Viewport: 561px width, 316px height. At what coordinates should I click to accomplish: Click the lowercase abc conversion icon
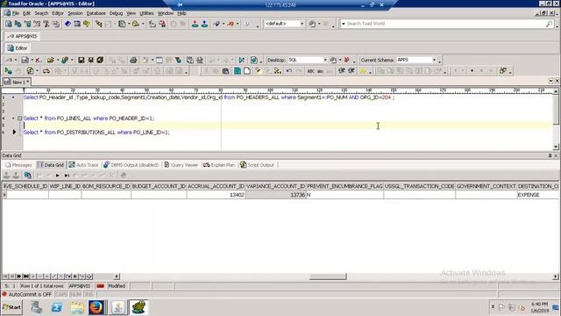320,71
